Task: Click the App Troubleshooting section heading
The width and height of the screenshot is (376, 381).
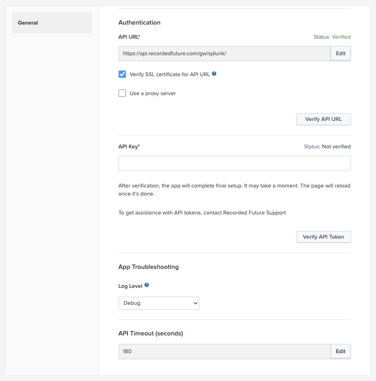Action: coord(148,267)
